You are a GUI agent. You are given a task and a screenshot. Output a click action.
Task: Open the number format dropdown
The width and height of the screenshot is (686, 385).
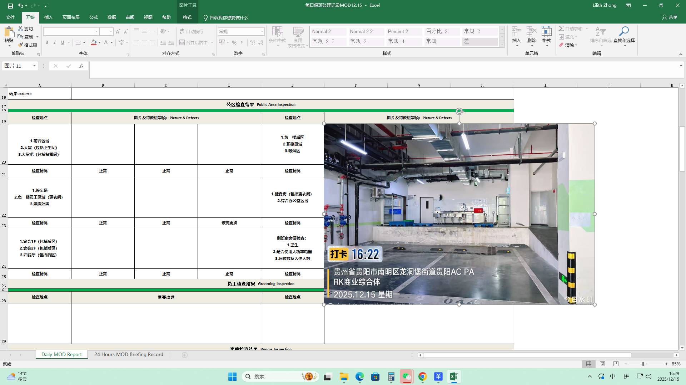(x=262, y=32)
